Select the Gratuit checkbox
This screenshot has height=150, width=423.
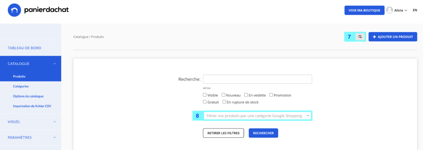point(205,102)
